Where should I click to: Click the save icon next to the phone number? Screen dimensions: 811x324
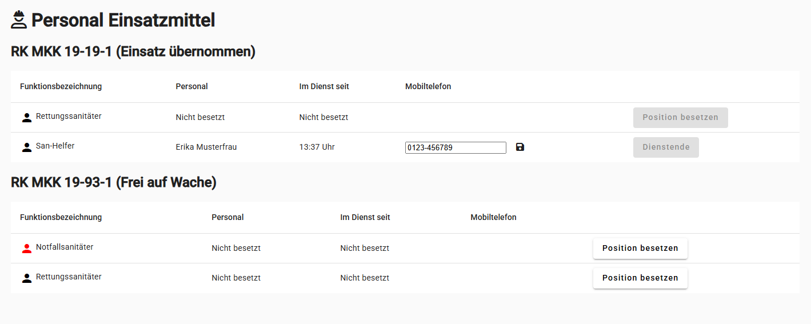pyautogui.click(x=520, y=147)
